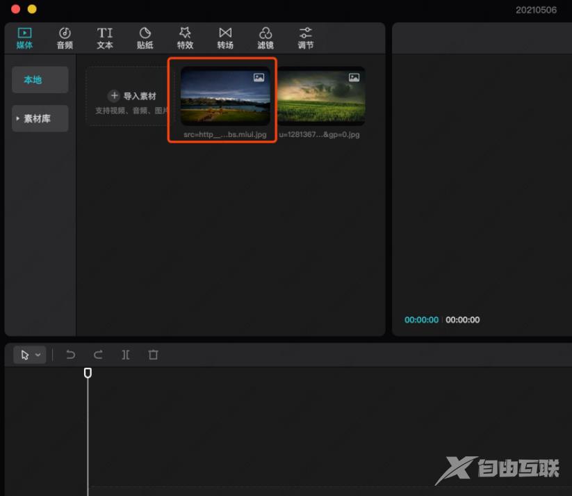Image resolution: width=572 pixels, height=496 pixels.
Task: Undo the last action
Action: (70, 355)
